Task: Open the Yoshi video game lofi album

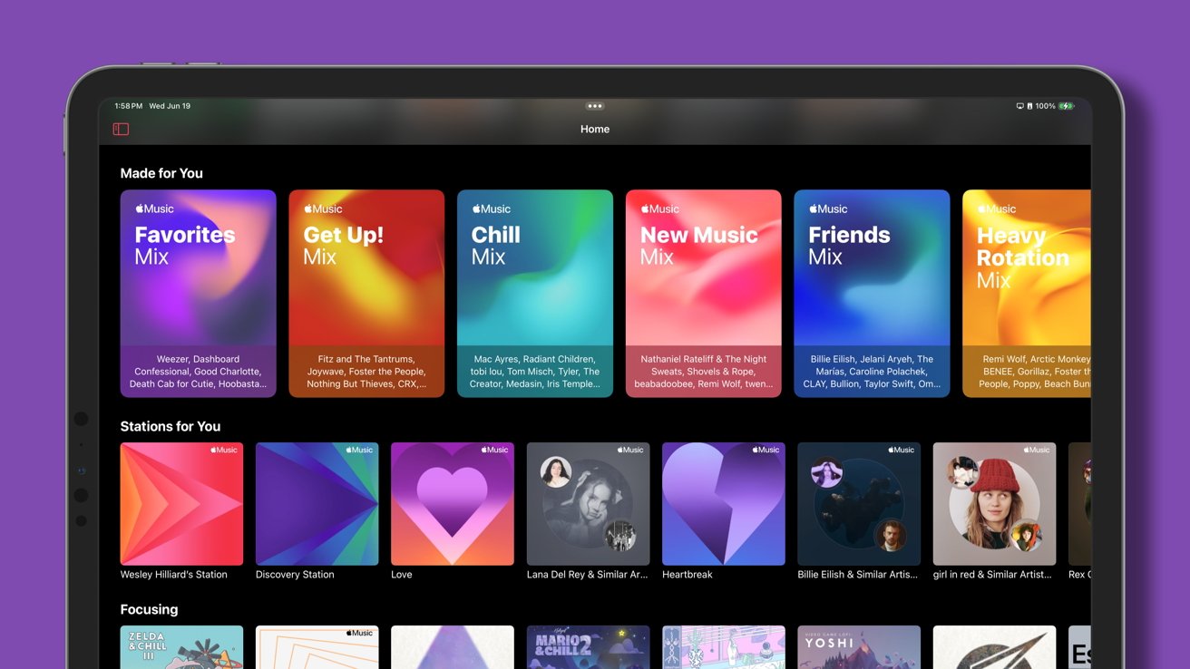Action: 859,647
